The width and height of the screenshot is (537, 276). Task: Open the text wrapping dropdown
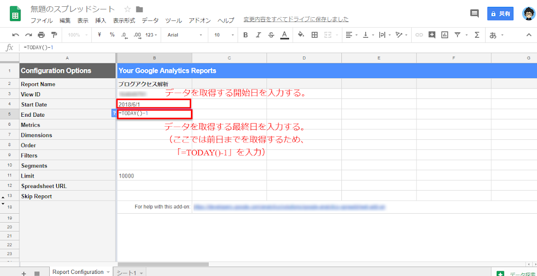click(385, 35)
